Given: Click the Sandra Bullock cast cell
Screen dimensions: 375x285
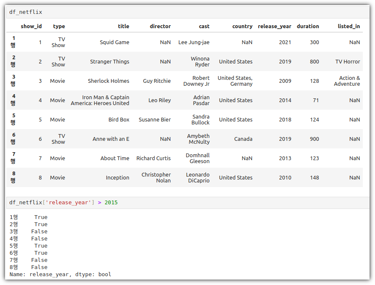Looking at the screenshot, I should tap(200, 120).
